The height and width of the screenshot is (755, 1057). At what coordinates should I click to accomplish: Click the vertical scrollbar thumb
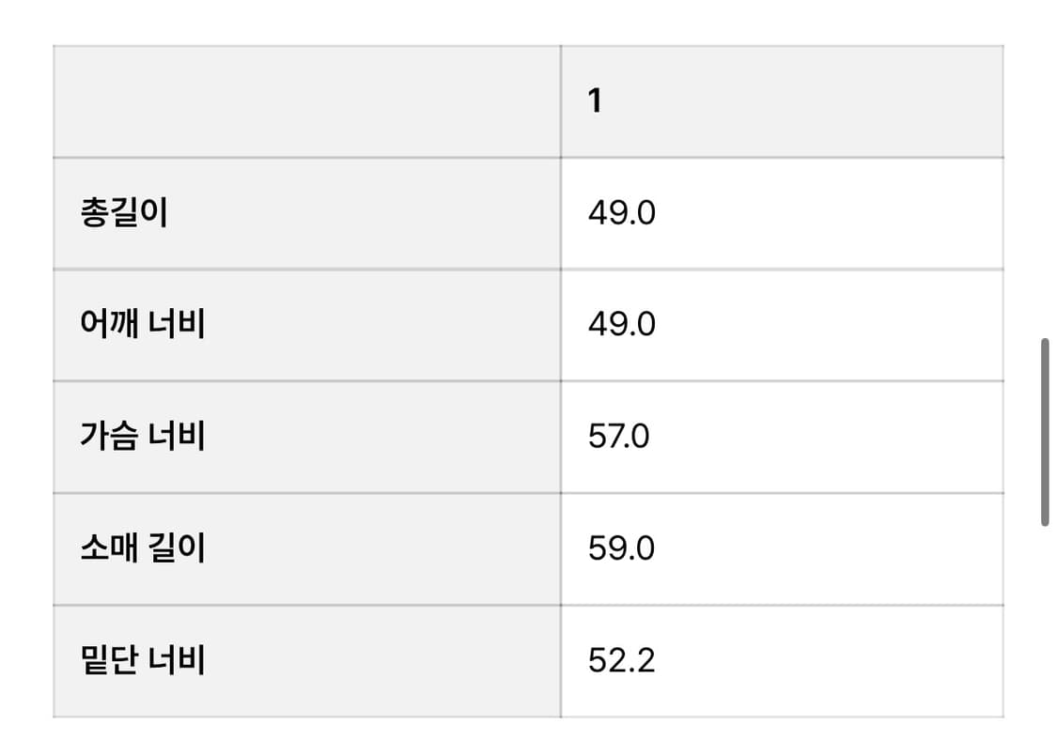1044,432
